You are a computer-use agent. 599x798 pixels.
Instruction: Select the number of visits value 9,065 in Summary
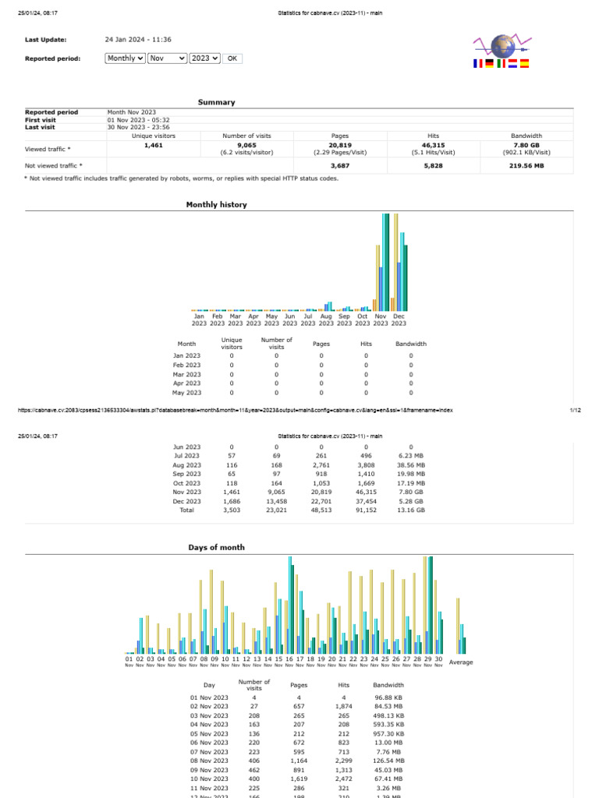click(x=246, y=145)
